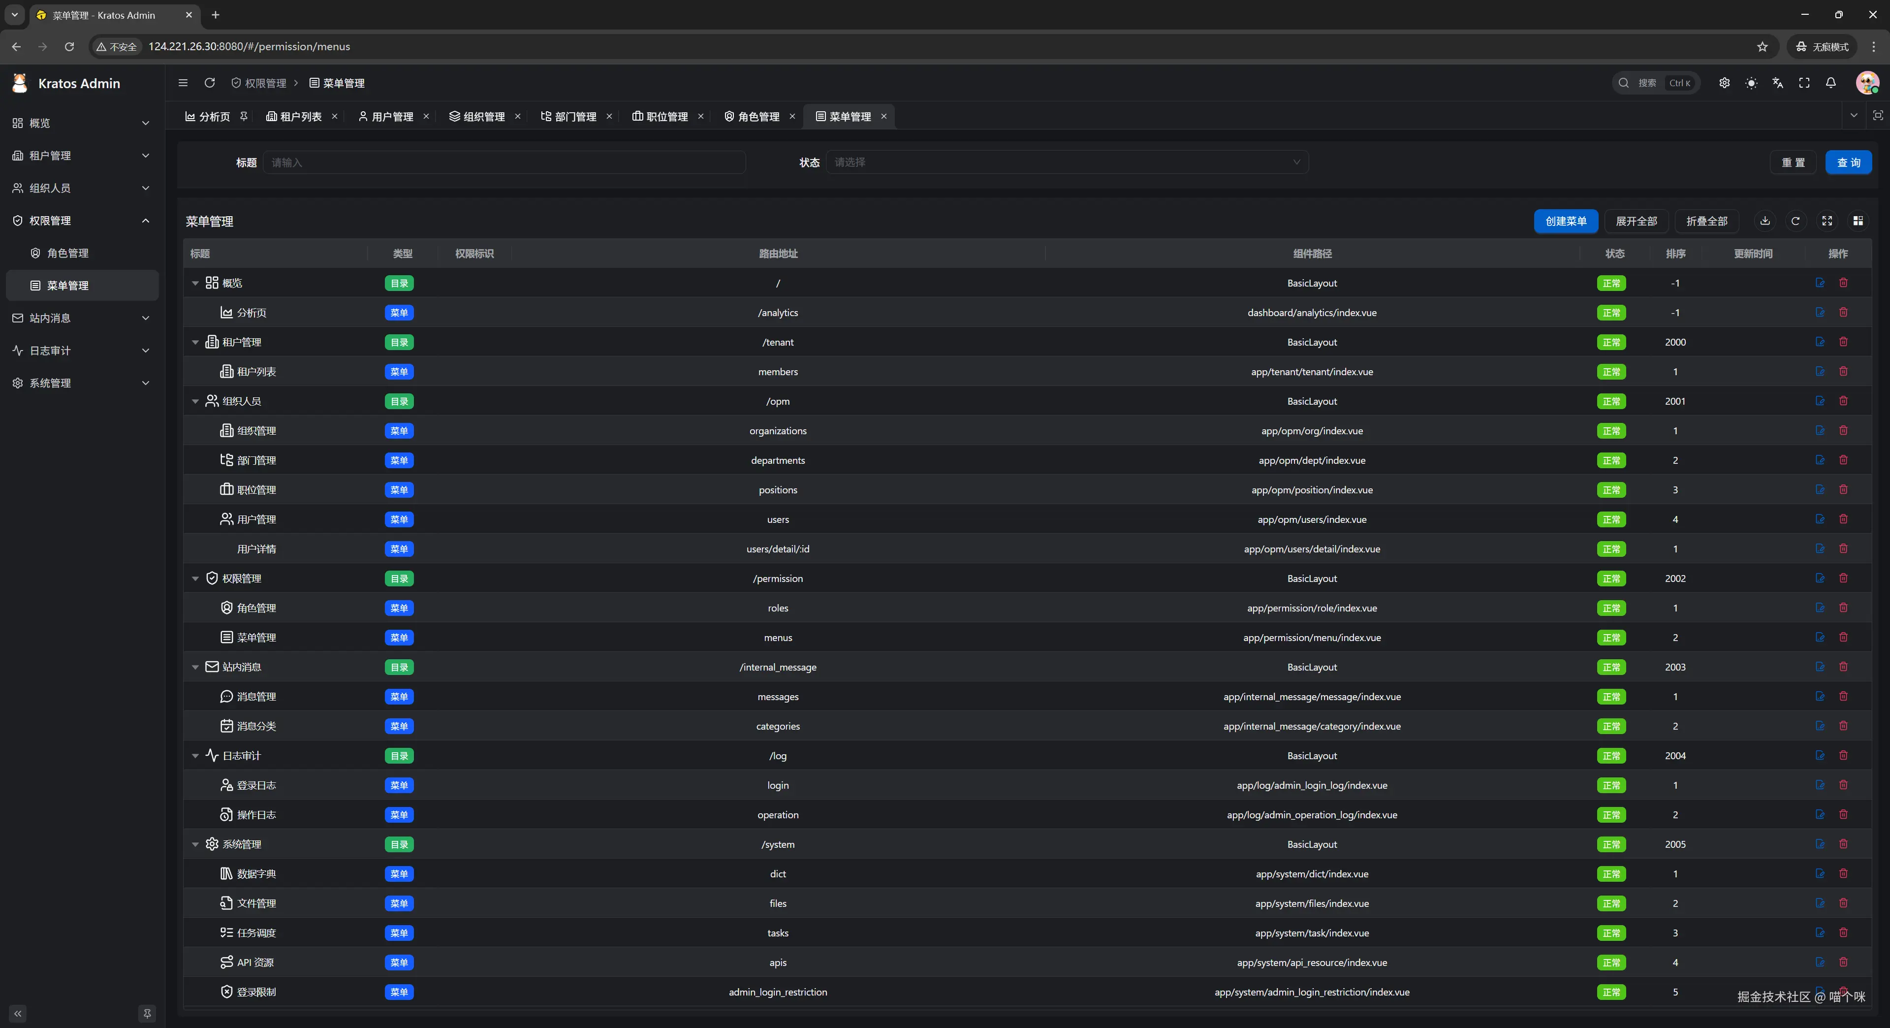Click the table refresh icon beside download

[1795, 221]
